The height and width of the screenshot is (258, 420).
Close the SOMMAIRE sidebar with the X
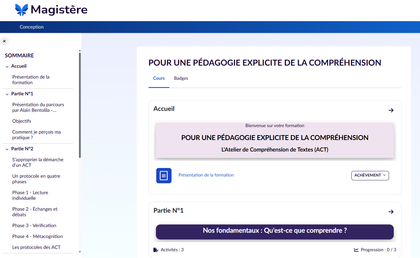pos(4,41)
